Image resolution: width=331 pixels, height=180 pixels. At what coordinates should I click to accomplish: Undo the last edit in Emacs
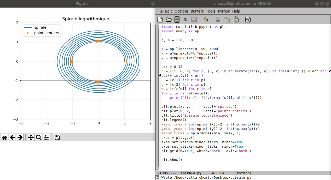[206, 20]
